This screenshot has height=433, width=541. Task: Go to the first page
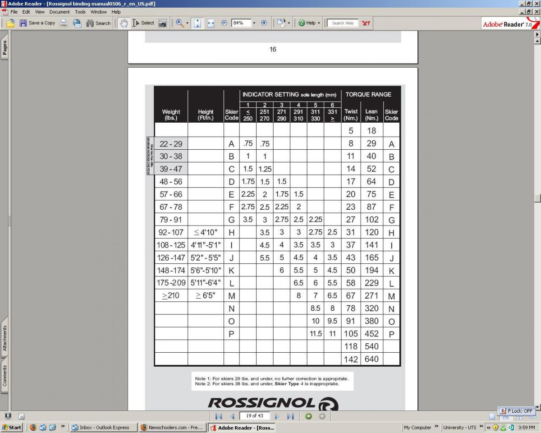[219, 416]
